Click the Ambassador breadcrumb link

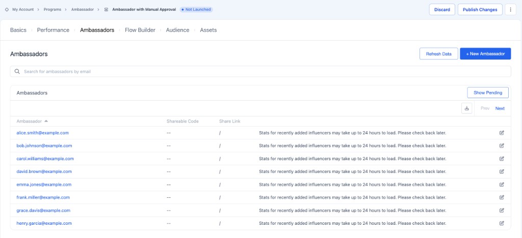click(83, 10)
